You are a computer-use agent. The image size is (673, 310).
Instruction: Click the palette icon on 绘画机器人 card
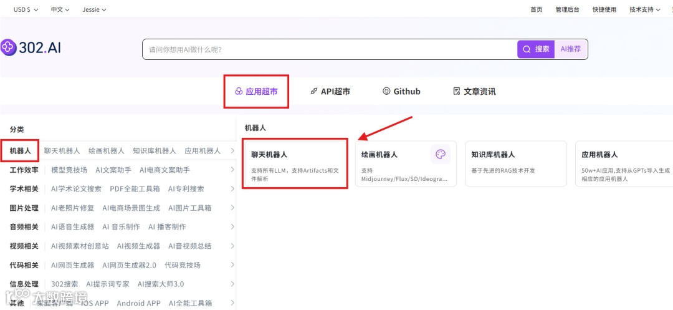coord(441,155)
